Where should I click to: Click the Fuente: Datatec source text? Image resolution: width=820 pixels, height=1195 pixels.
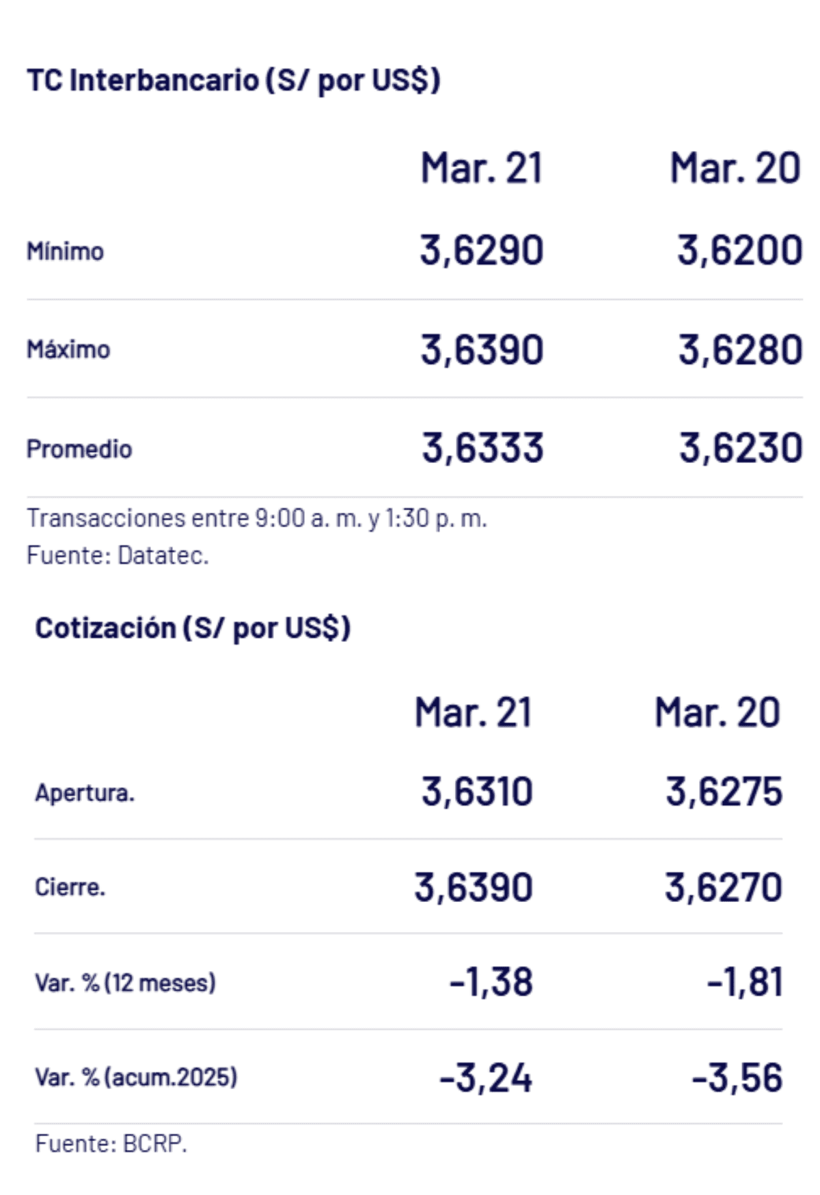tap(118, 555)
